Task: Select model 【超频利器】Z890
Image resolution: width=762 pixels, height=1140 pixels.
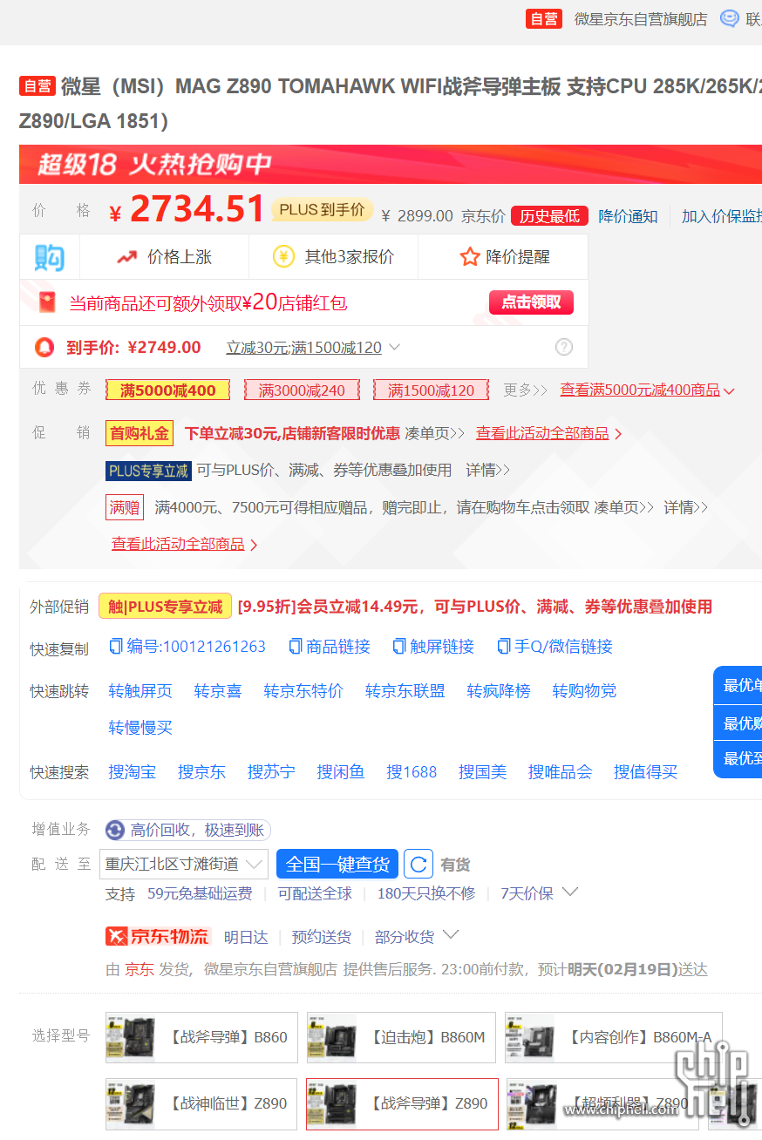Action: click(602, 1103)
